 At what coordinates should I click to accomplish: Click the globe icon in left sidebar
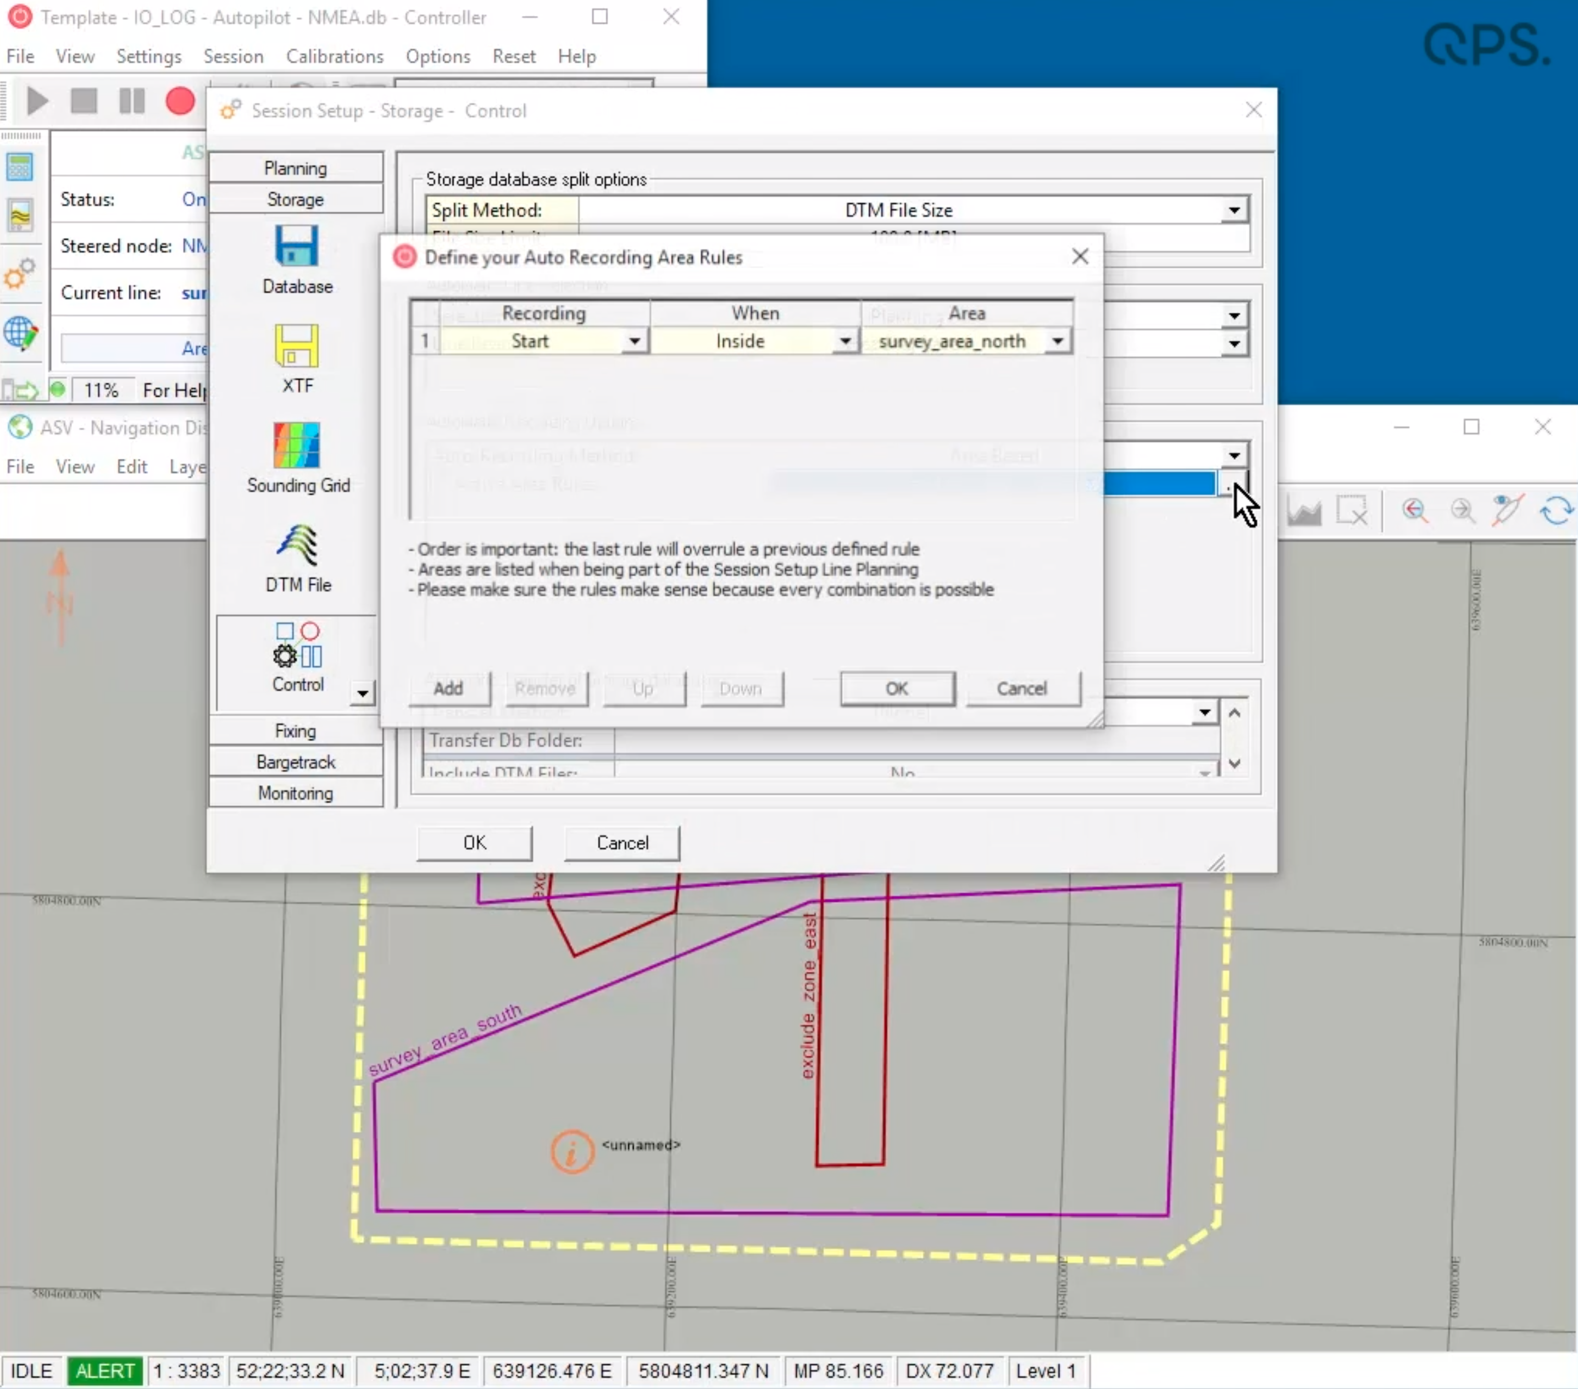20,334
